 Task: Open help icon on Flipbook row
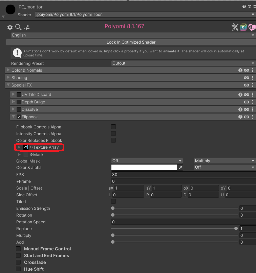pyautogui.click(x=240, y=117)
